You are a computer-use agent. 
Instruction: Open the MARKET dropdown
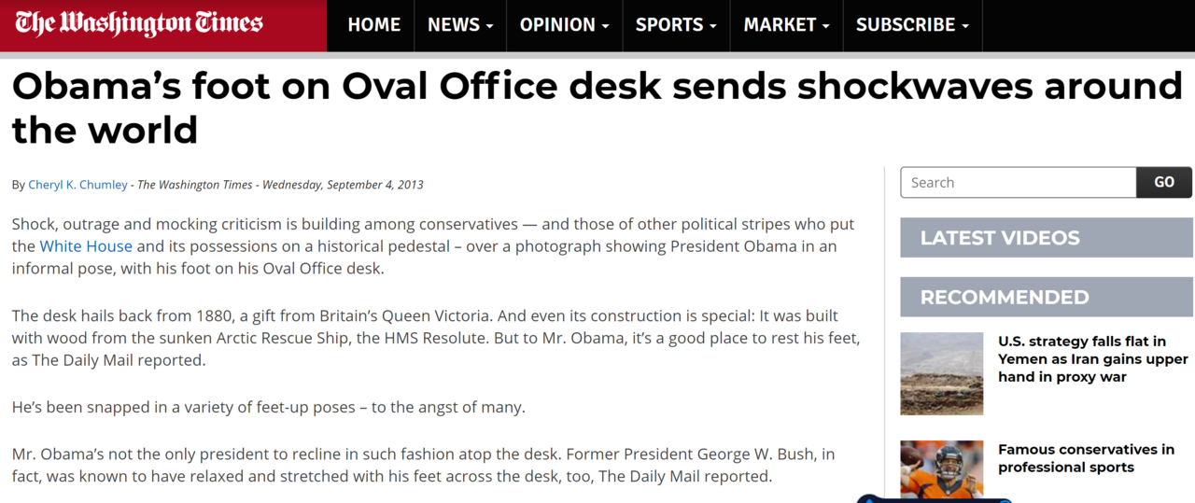click(786, 25)
